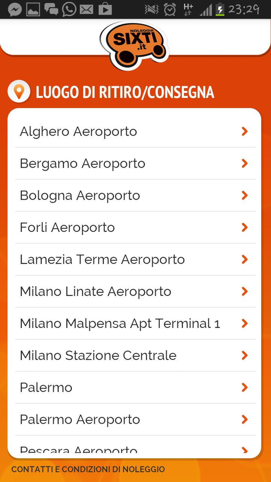Open the chevron beside Bergamo Aeroporto
The image size is (271, 482).
(x=245, y=163)
